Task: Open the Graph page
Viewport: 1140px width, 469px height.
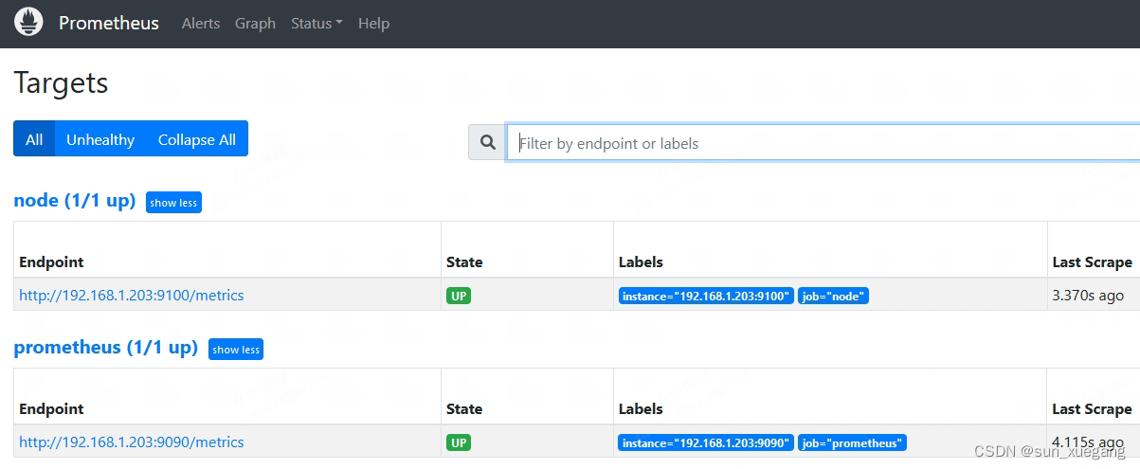Action: click(255, 23)
